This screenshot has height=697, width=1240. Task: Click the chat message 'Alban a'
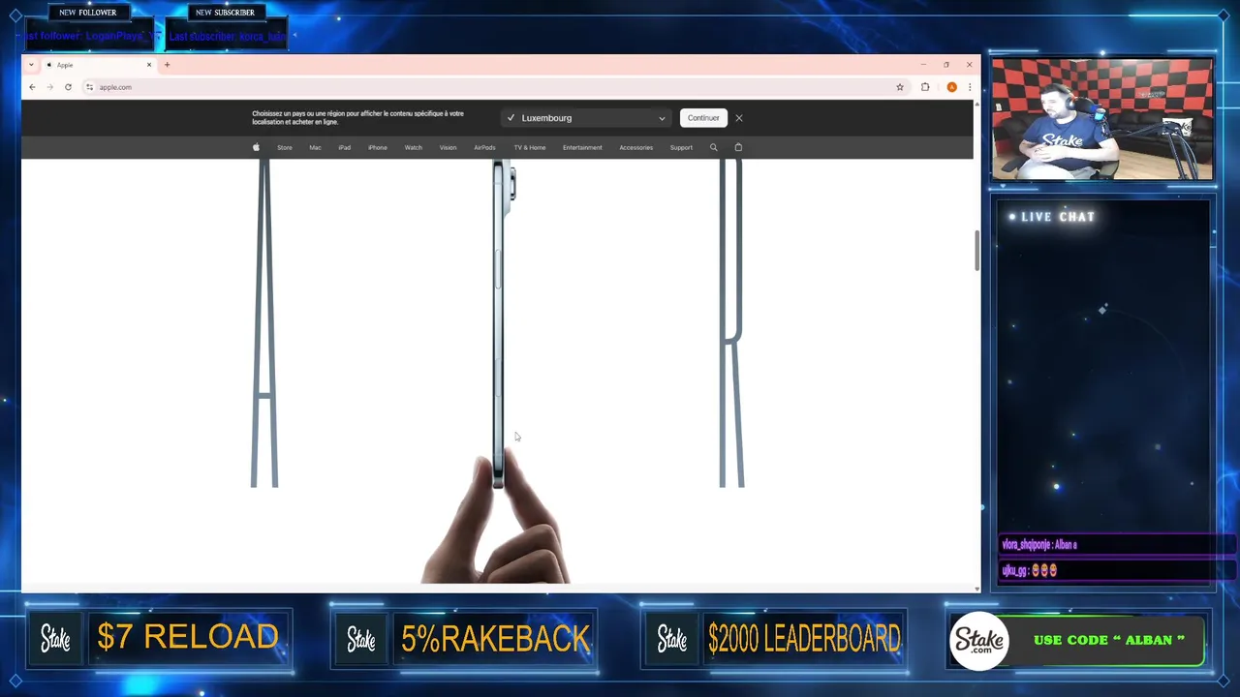point(1039,545)
